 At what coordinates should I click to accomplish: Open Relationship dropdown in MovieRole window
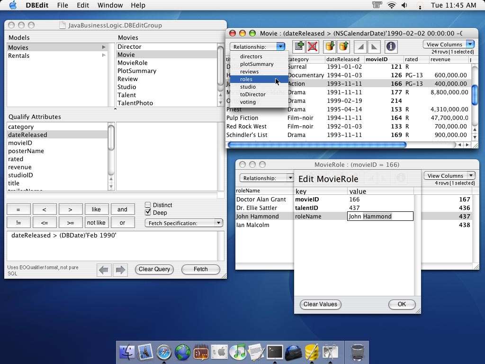pyautogui.click(x=266, y=178)
